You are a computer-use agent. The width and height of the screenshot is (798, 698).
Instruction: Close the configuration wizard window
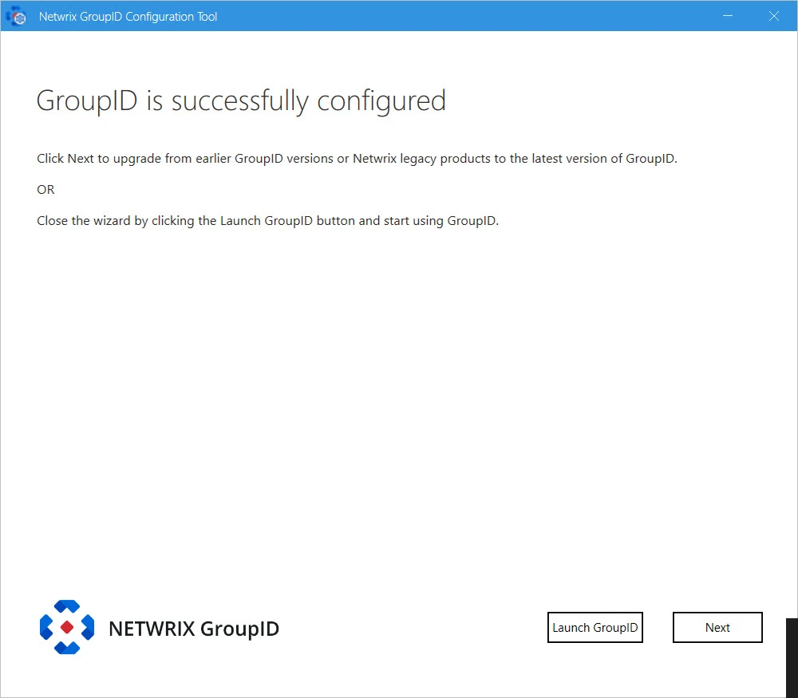tap(773, 15)
